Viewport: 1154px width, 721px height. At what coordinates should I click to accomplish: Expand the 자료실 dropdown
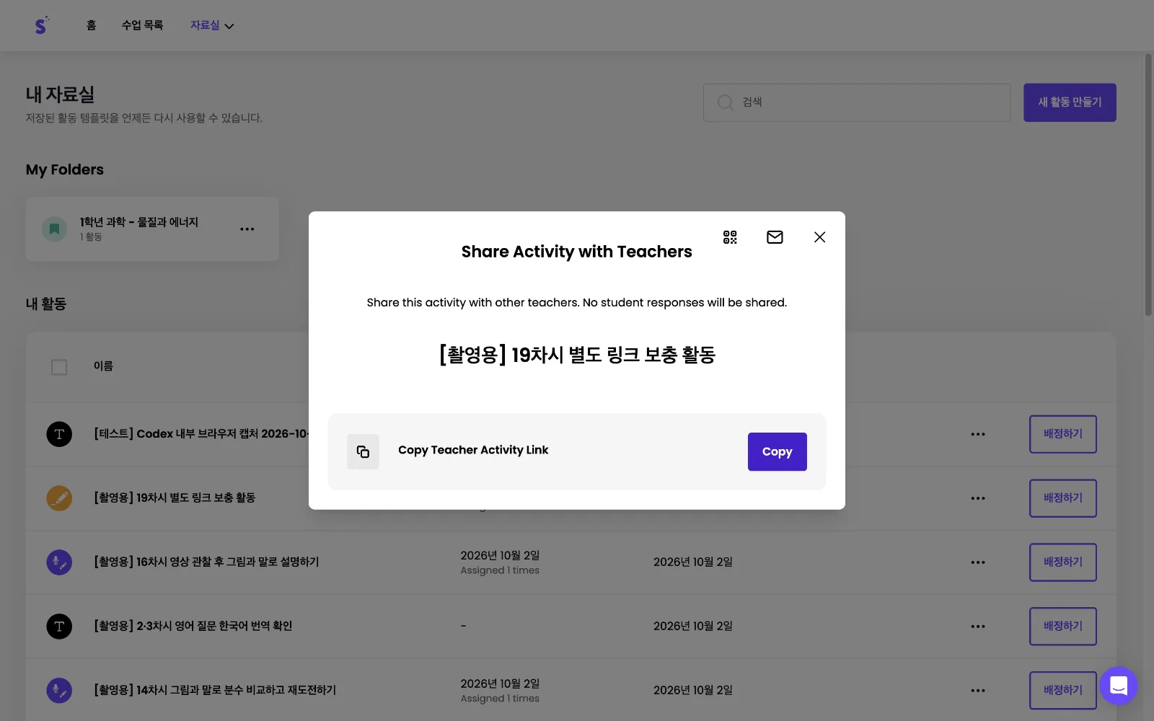pyautogui.click(x=212, y=25)
